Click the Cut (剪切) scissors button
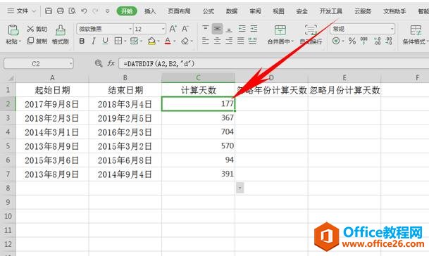This screenshot has width=429, height=256. tap(37, 29)
